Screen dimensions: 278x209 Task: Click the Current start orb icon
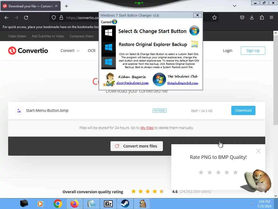coord(115,22)
